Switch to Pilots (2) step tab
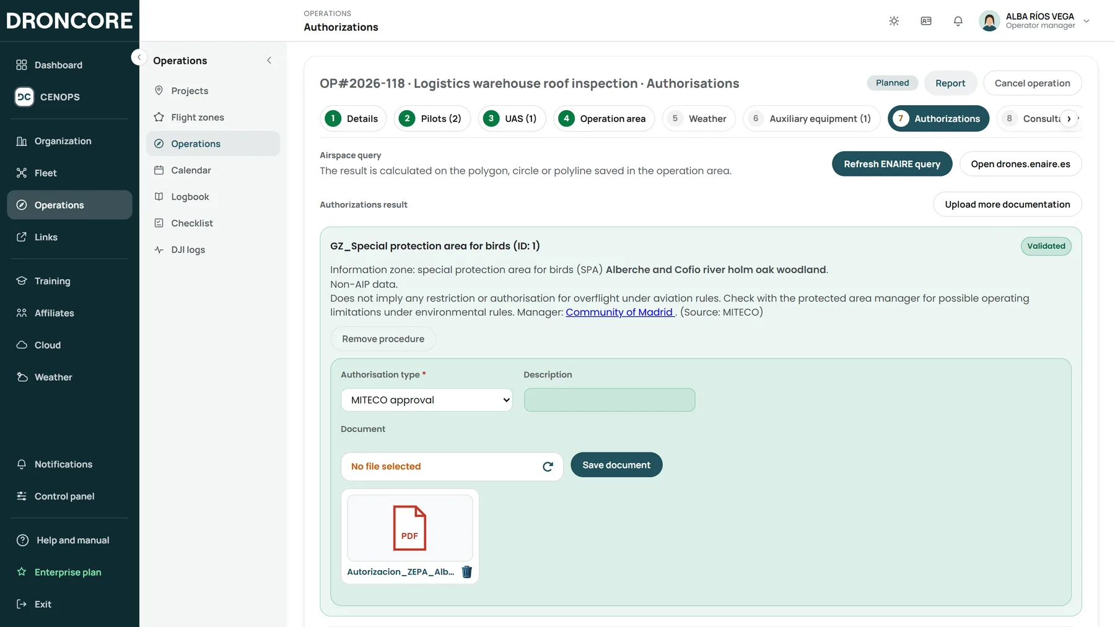This screenshot has height=627, width=1115. [x=432, y=119]
